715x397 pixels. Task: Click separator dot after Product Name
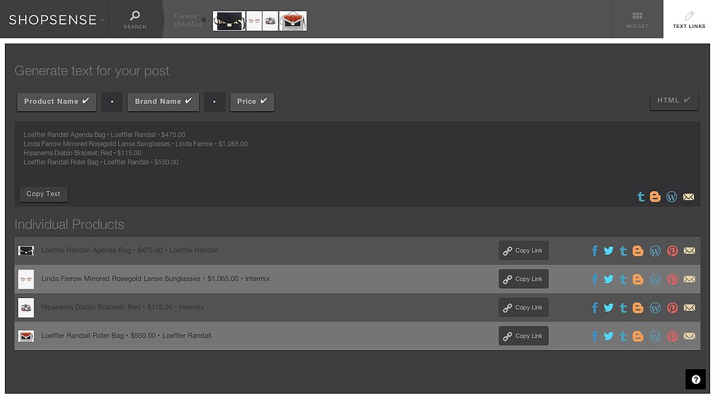click(x=112, y=102)
